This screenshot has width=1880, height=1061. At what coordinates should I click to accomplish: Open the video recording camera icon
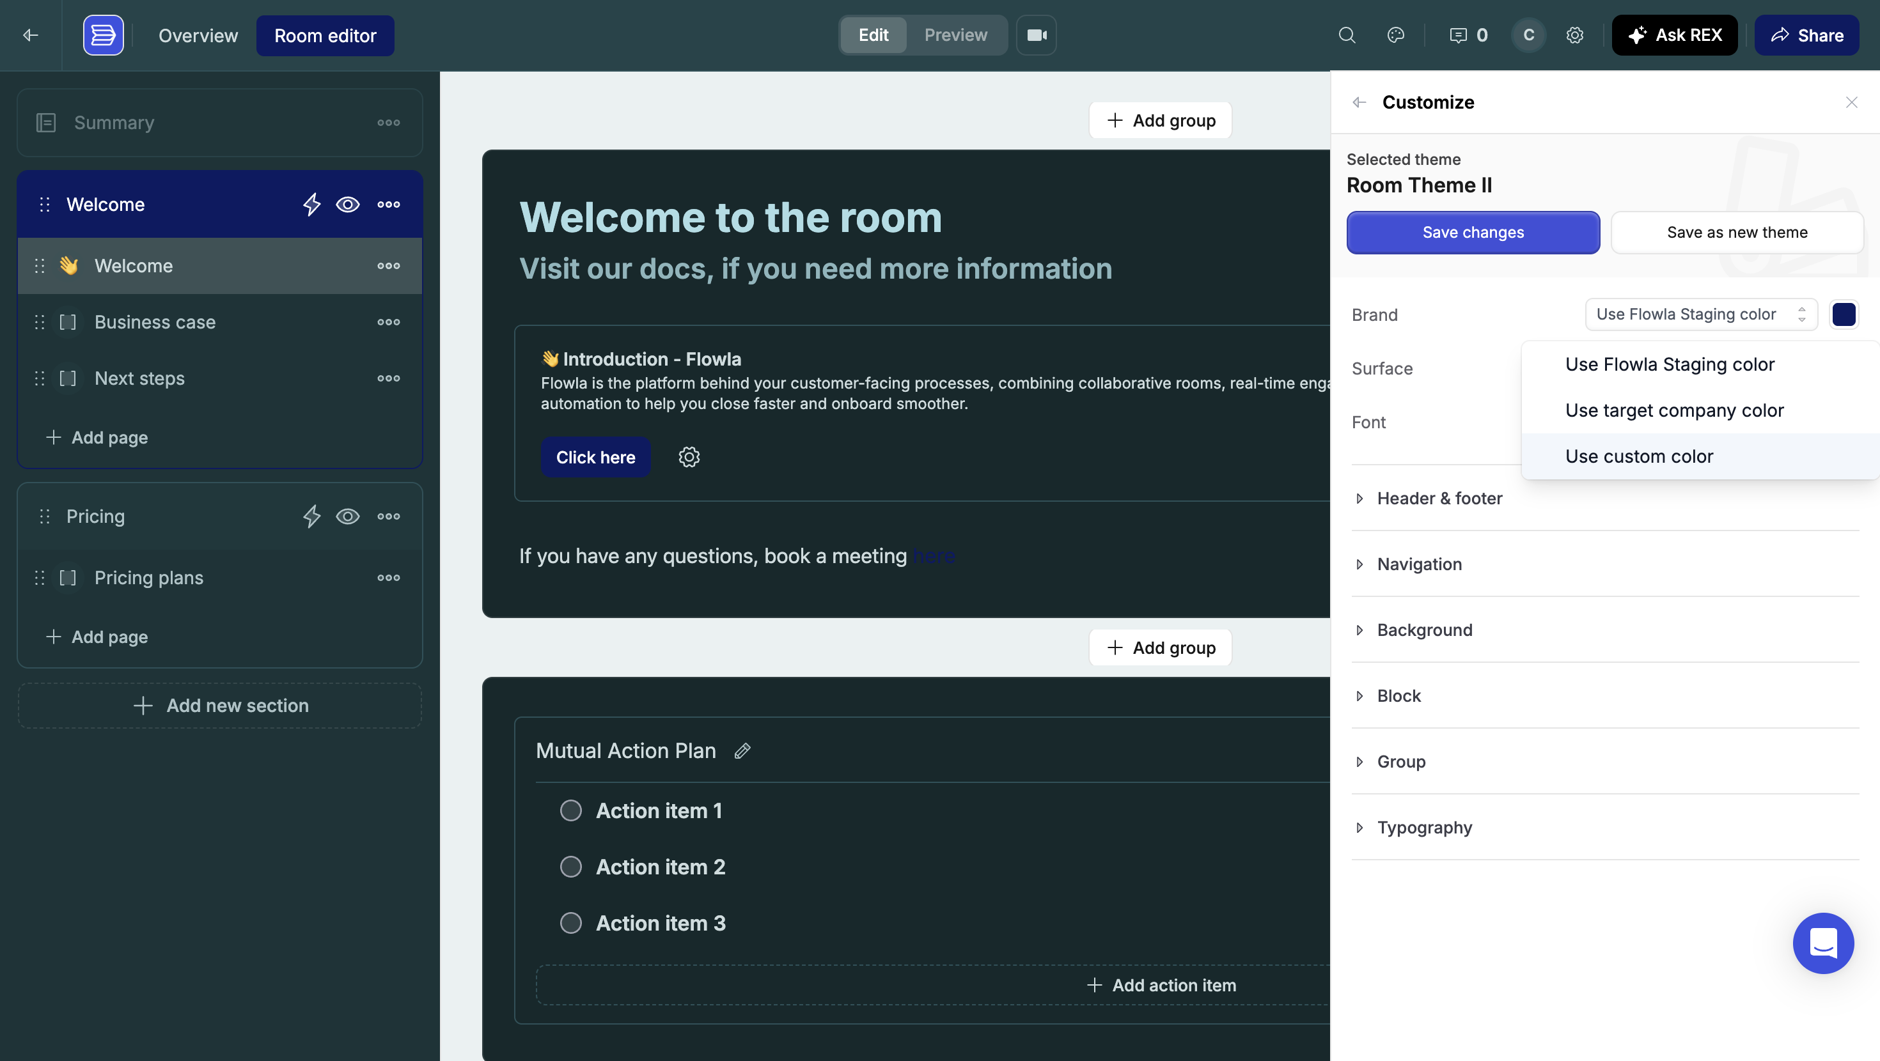tap(1037, 35)
